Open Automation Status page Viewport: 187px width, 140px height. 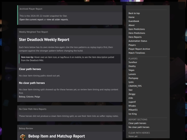click(x=138, y=41)
